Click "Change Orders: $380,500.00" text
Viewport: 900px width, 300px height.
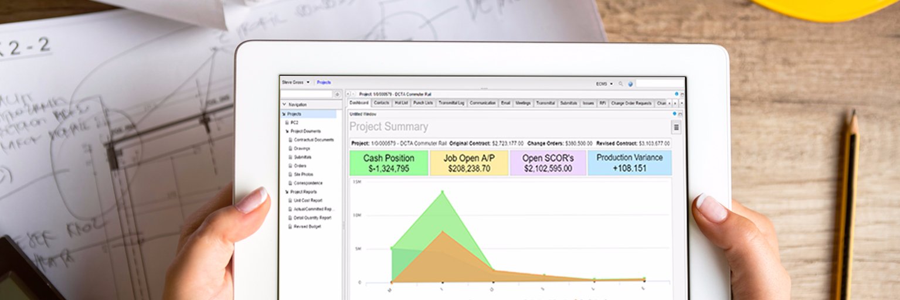560,143
